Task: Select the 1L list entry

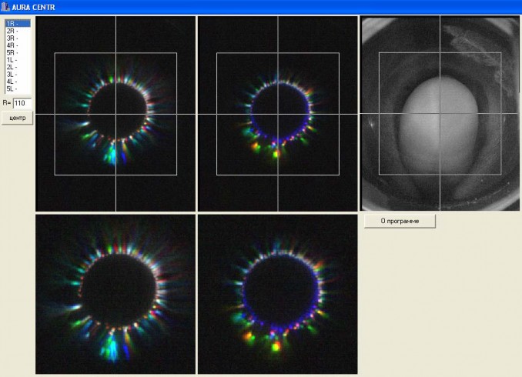Action: 16,60
